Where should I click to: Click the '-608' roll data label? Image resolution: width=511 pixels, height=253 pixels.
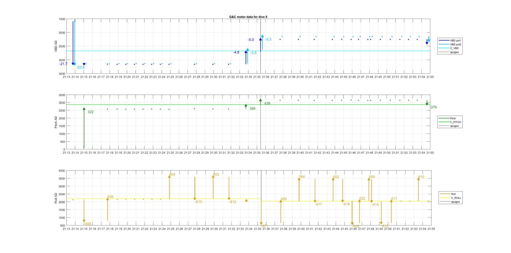(x=88, y=224)
